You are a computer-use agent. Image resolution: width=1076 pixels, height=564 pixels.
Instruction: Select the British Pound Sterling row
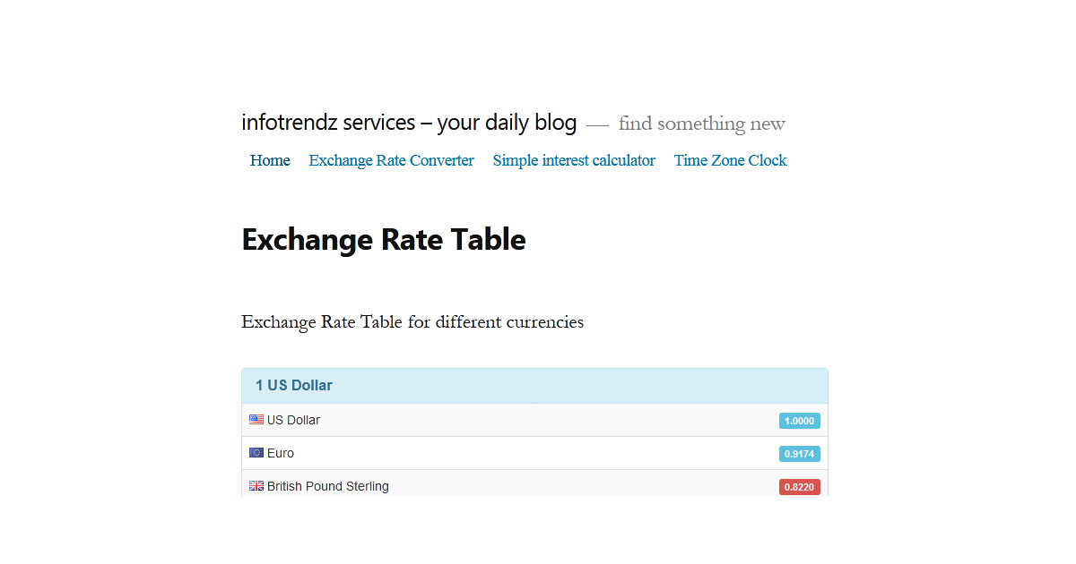(534, 485)
